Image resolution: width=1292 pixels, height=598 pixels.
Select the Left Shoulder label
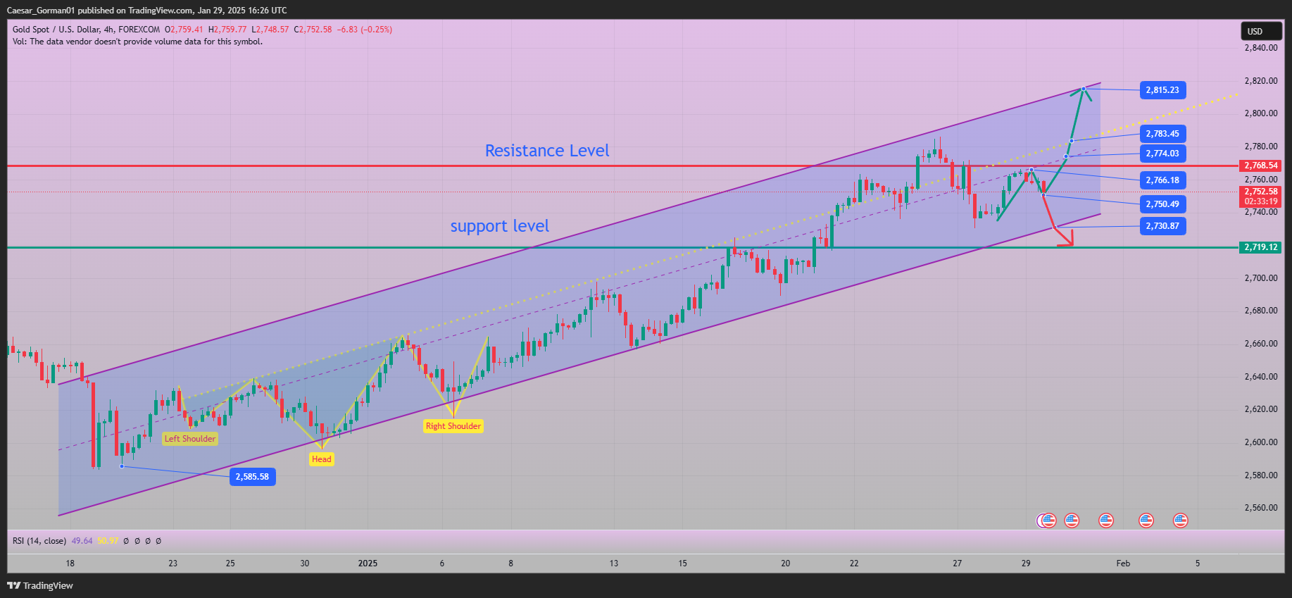tap(190, 439)
